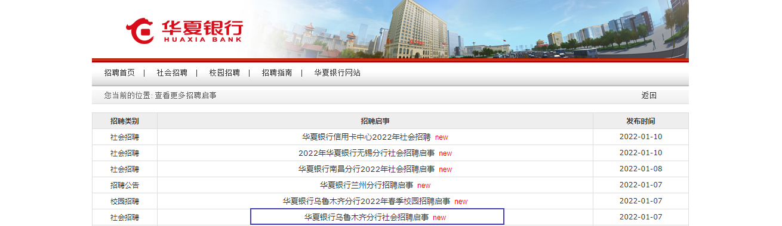Open 校园招聘 menu item

(x=224, y=73)
